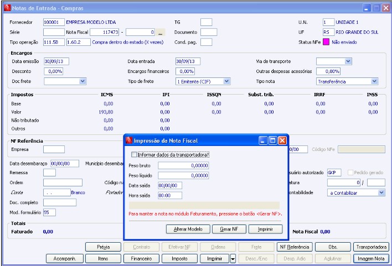Click the Doc. completo field
This screenshot has height=266, width=392.
[60, 202]
